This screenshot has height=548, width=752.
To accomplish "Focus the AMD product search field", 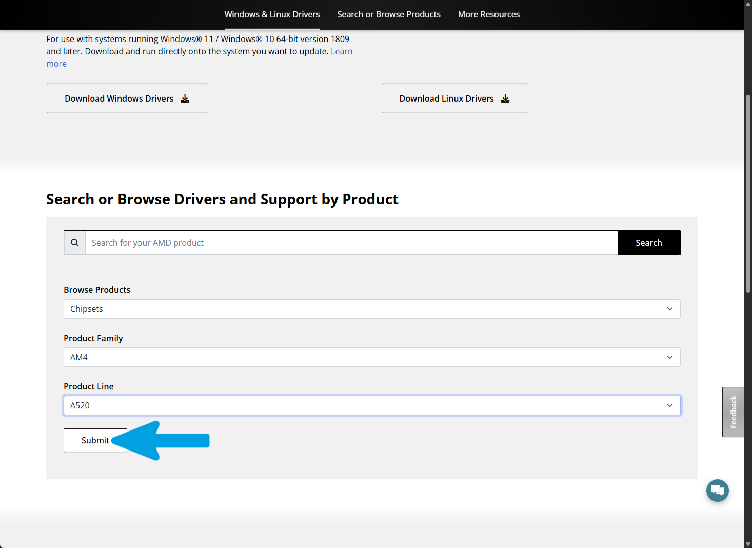I will click(x=351, y=243).
